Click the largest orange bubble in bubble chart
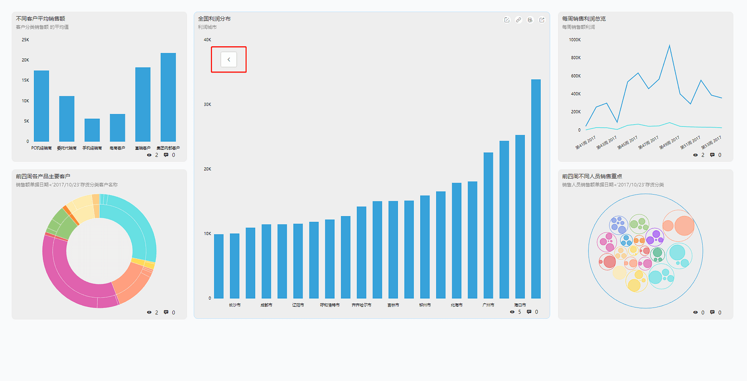This screenshot has width=747, height=381. 684,225
